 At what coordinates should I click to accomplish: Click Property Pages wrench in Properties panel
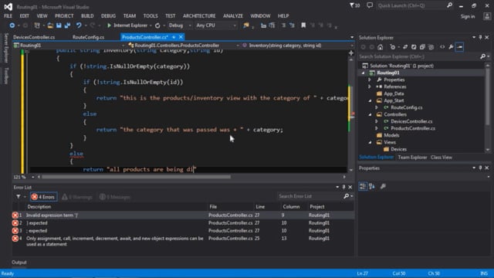383,186
